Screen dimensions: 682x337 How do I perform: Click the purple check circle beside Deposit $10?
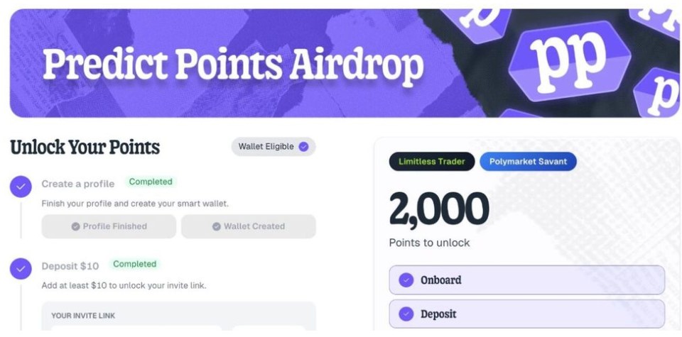tap(21, 269)
